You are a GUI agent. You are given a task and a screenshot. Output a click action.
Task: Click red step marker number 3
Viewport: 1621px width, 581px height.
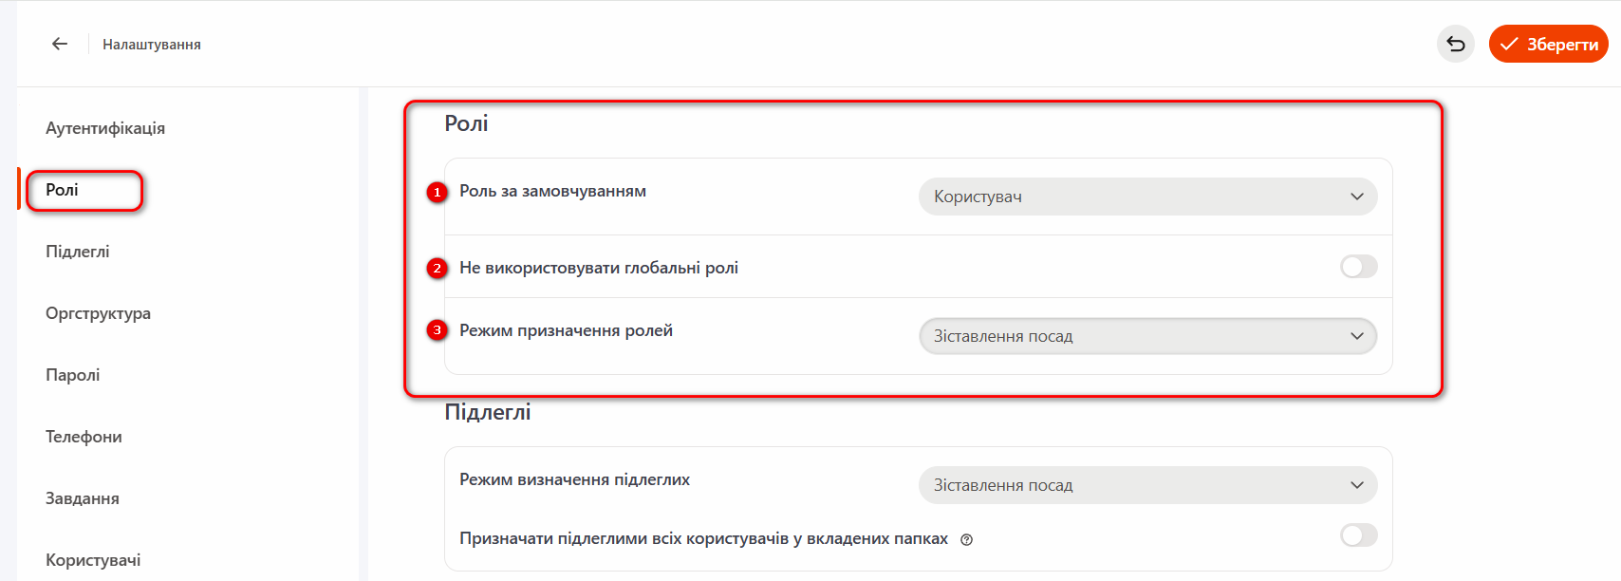[437, 330]
